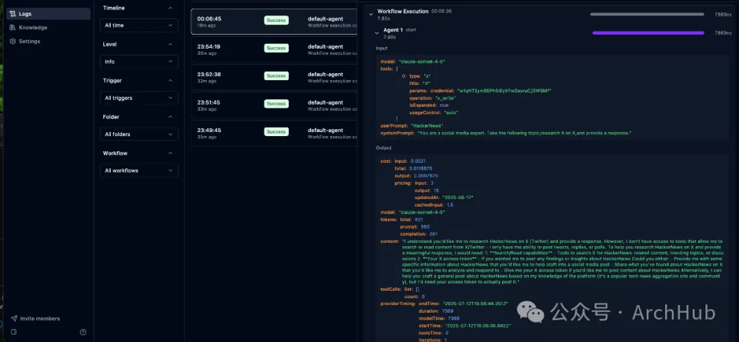739x342 pixels.
Task: Open the All workflows dropdown
Action: tap(139, 170)
